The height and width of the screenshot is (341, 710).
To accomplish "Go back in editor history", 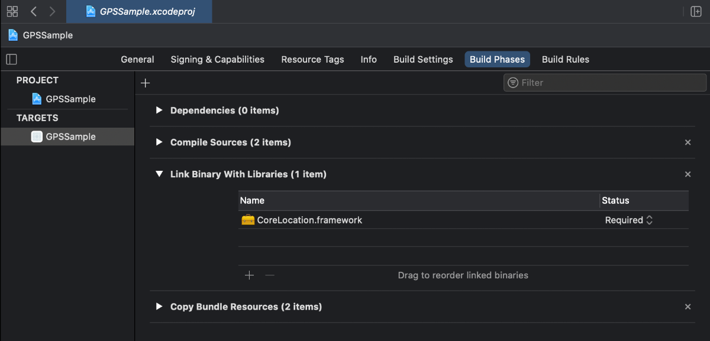I will pyautogui.click(x=34, y=11).
